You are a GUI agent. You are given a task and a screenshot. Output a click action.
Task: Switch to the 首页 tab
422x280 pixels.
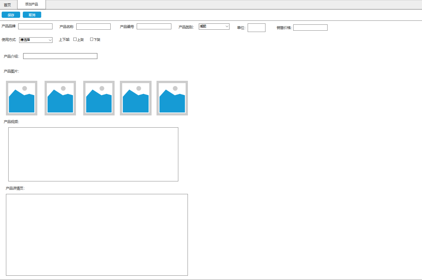tap(7, 5)
